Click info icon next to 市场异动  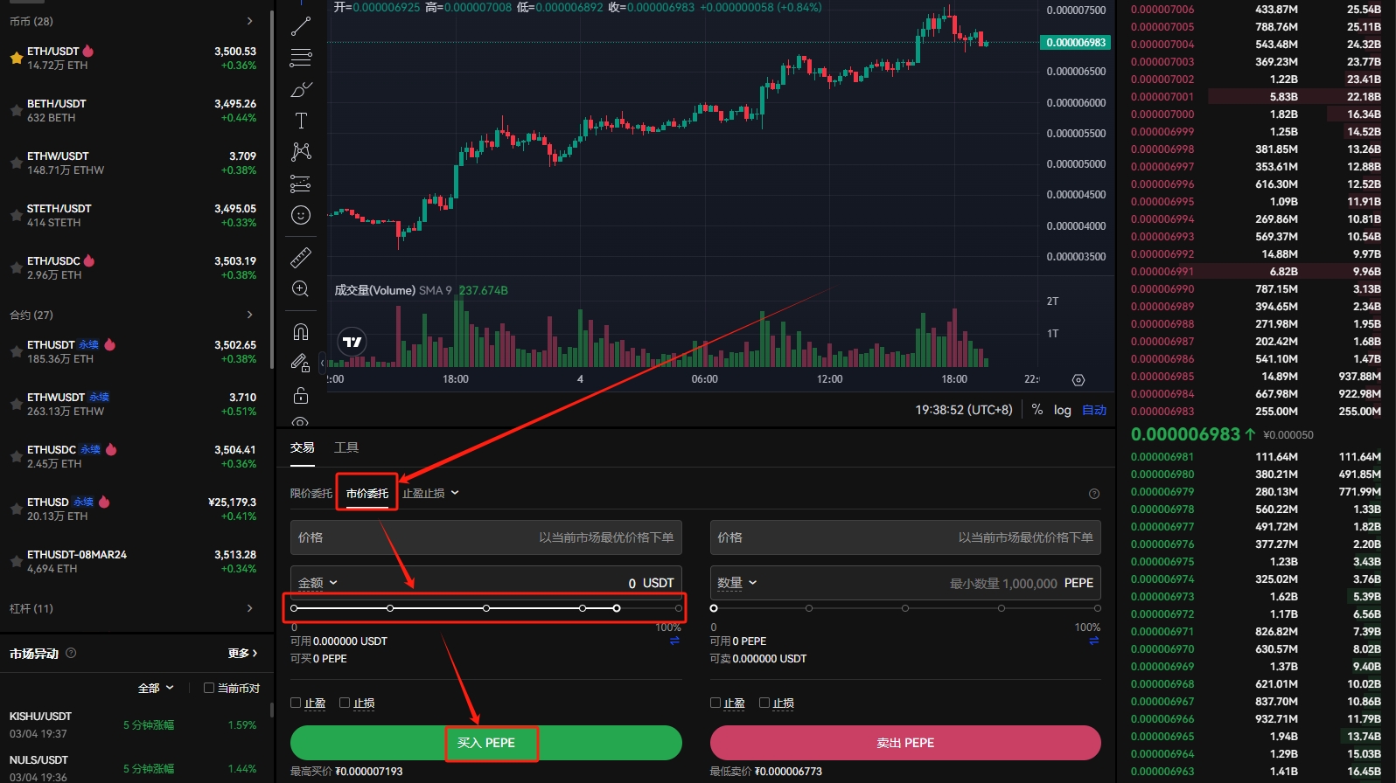tap(71, 653)
